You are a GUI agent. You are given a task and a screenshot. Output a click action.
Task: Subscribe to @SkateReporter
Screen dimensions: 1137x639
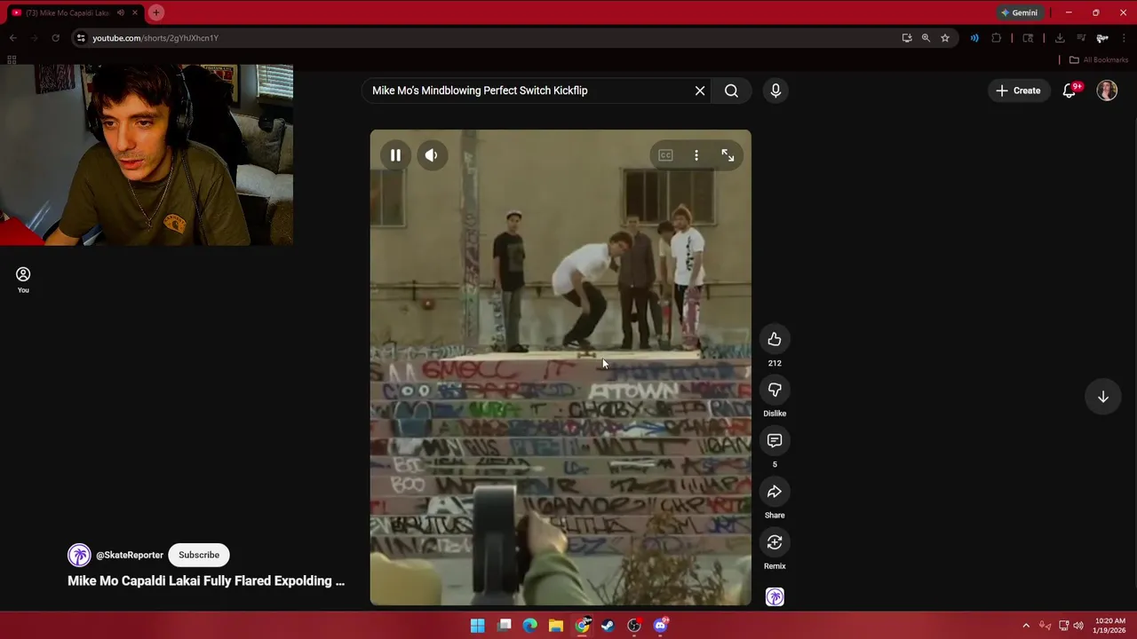199,555
